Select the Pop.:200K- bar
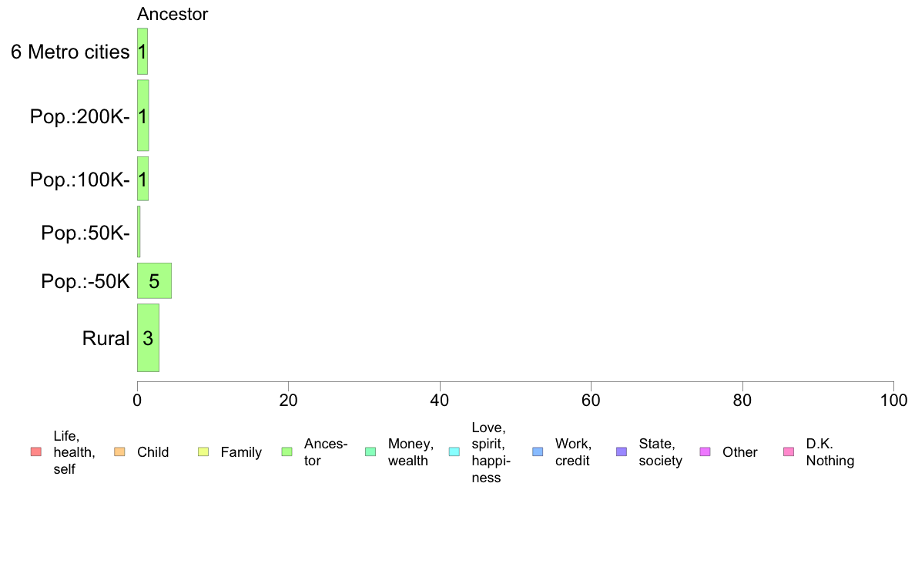 [x=143, y=116]
